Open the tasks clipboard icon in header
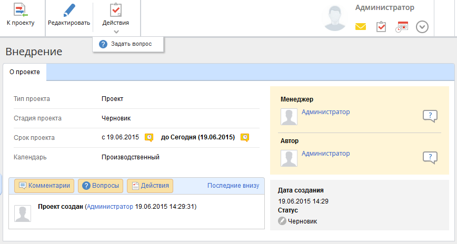The image size is (457, 244). (382, 27)
